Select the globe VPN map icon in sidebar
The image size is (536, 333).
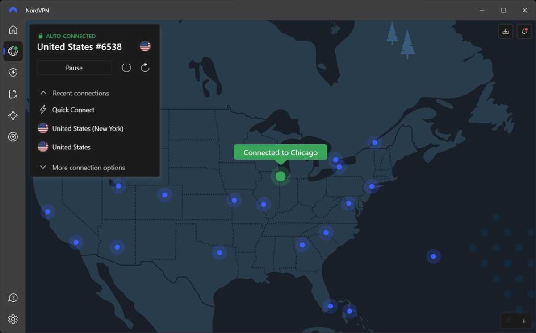tap(13, 51)
